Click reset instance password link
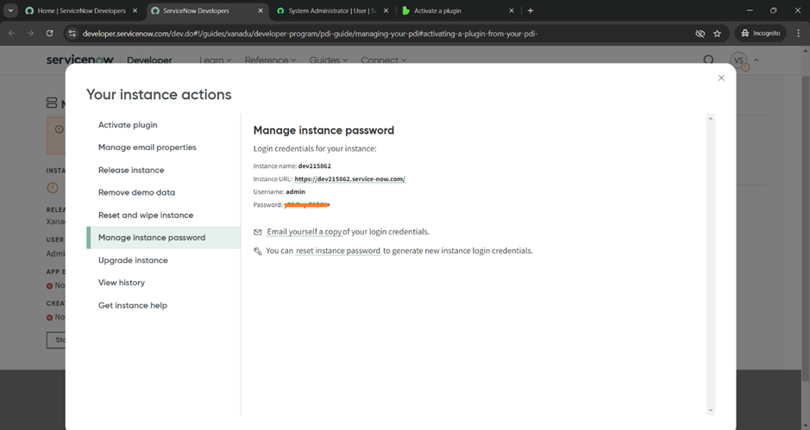This screenshot has height=430, width=810. 337,251
